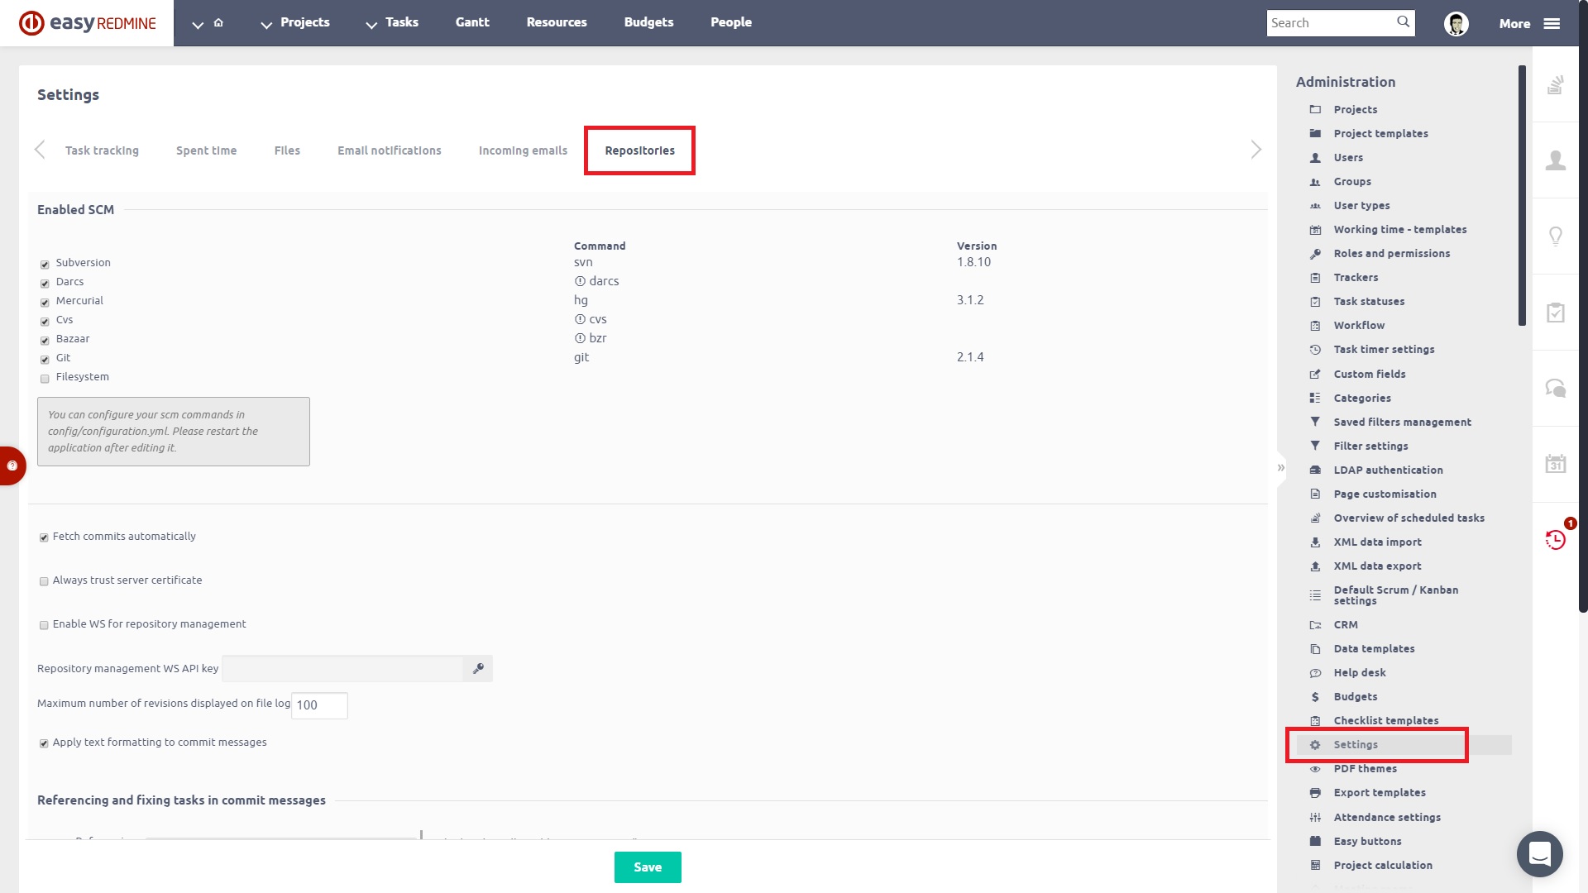Switch to the Email notifications tab
This screenshot has width=1588, height=893.
point(389,150)
